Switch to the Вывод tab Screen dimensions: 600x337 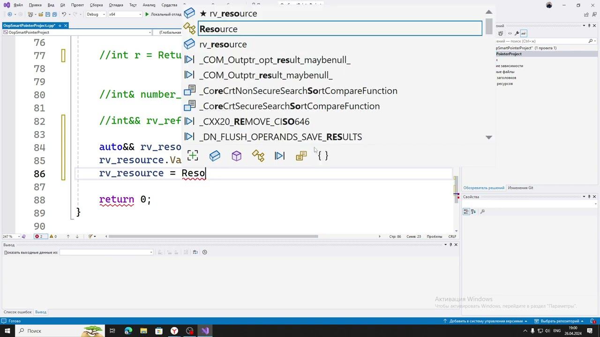pyautogui.click(x=41, y=312)
